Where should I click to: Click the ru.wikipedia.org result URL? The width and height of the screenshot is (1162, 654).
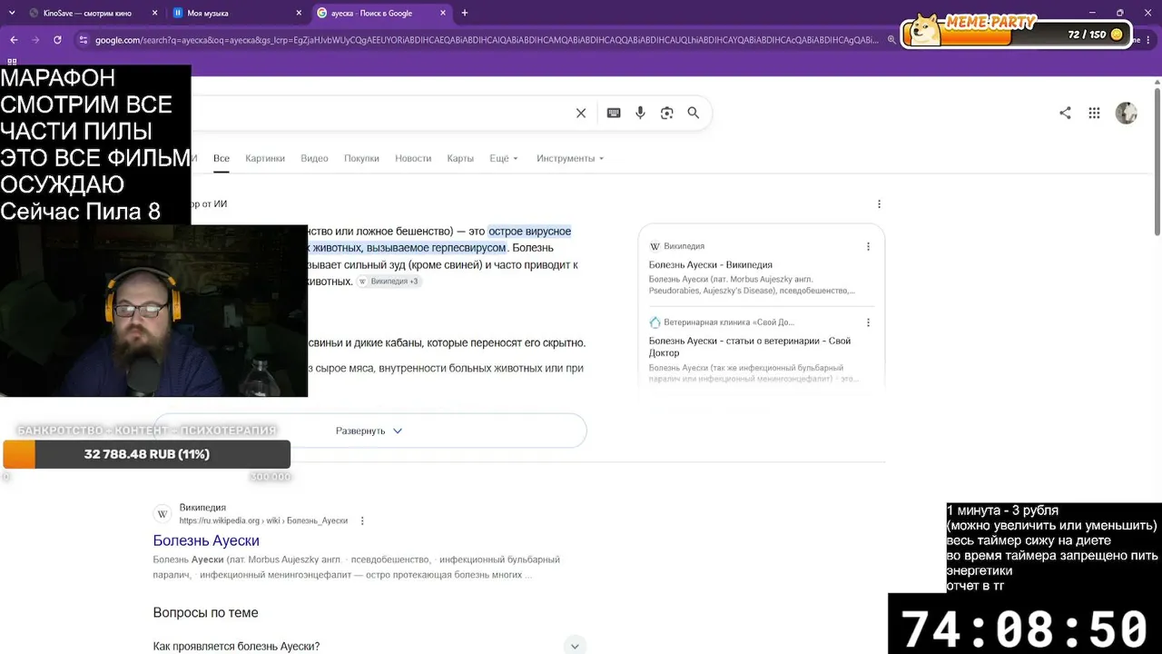263,520
